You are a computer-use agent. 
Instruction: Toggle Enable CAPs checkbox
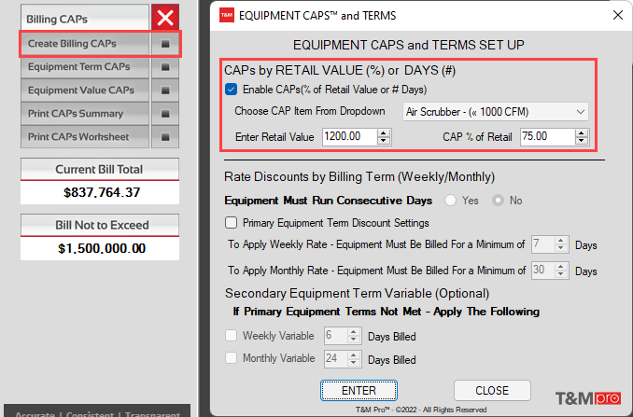point(231,90)
